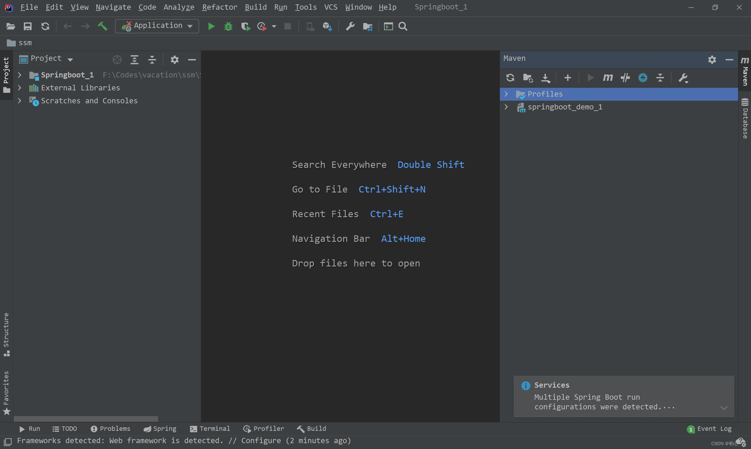Expand the Springboot_1 project tree node
This screenshot has width=751, height=449.
[x=20, y=75]
